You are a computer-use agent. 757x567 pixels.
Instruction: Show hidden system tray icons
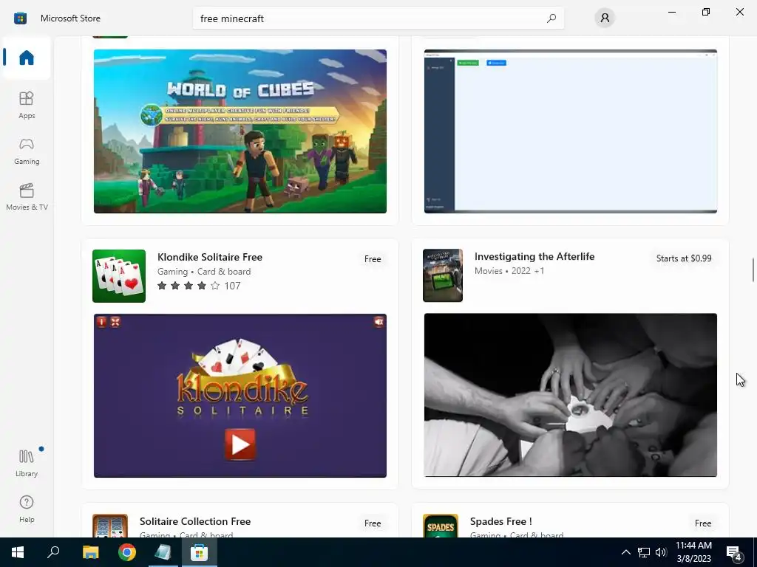[625, 552]
